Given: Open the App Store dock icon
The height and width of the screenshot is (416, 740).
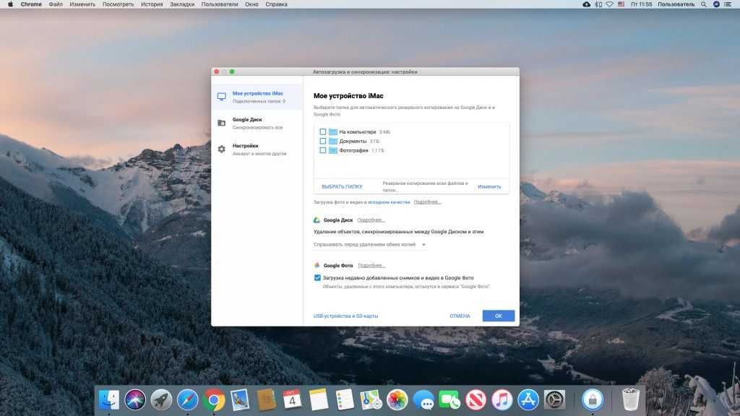Looking at the screenshot, I should [x=528, y=399].
